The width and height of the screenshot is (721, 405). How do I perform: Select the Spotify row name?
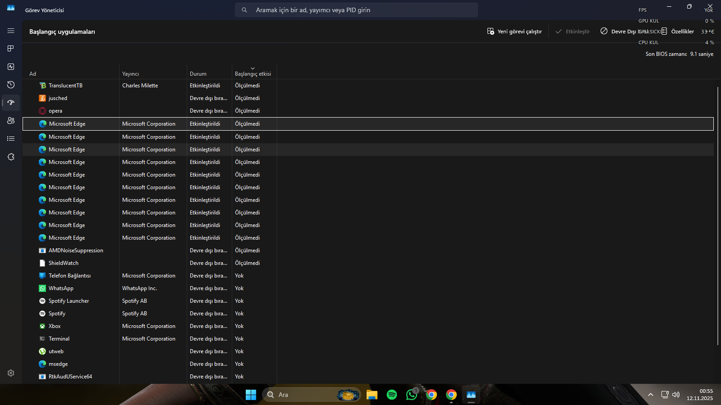(57, 314)
